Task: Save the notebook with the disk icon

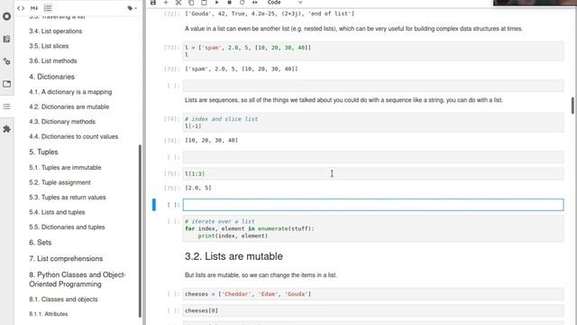Action: click(153, 3)
